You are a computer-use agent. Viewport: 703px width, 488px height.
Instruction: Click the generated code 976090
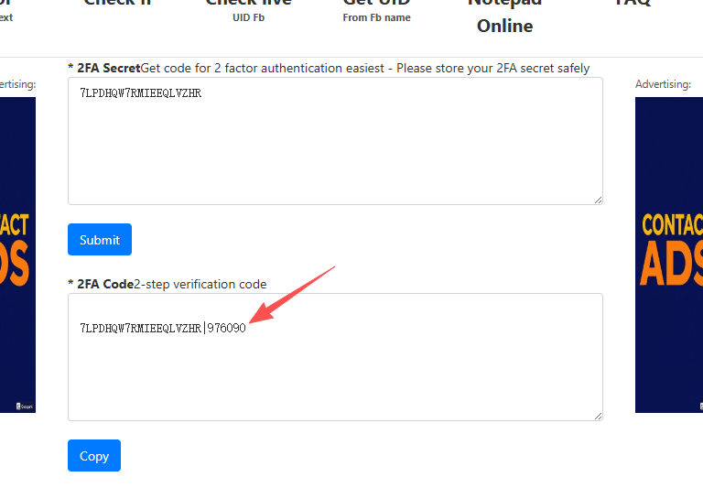pyautogui.click(x=226, y=329)
